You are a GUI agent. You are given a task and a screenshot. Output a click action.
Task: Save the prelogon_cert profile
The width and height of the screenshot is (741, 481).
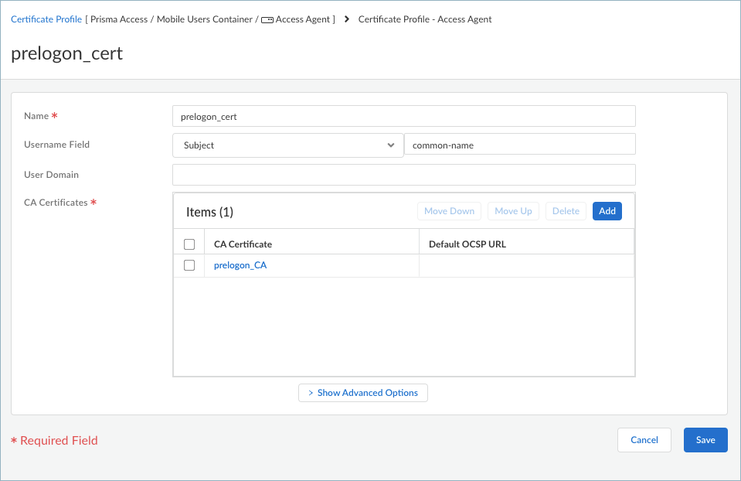click(705, 440)
